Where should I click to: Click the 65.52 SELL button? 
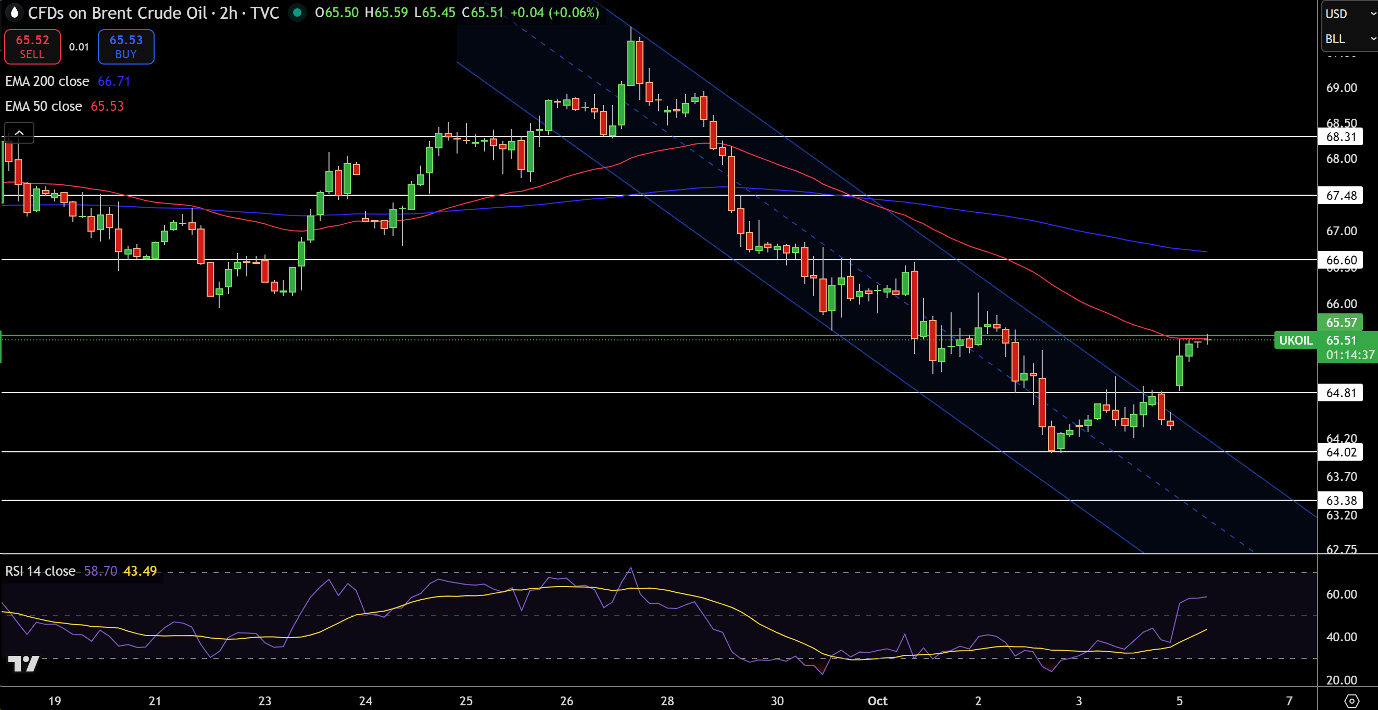[32, 46]
